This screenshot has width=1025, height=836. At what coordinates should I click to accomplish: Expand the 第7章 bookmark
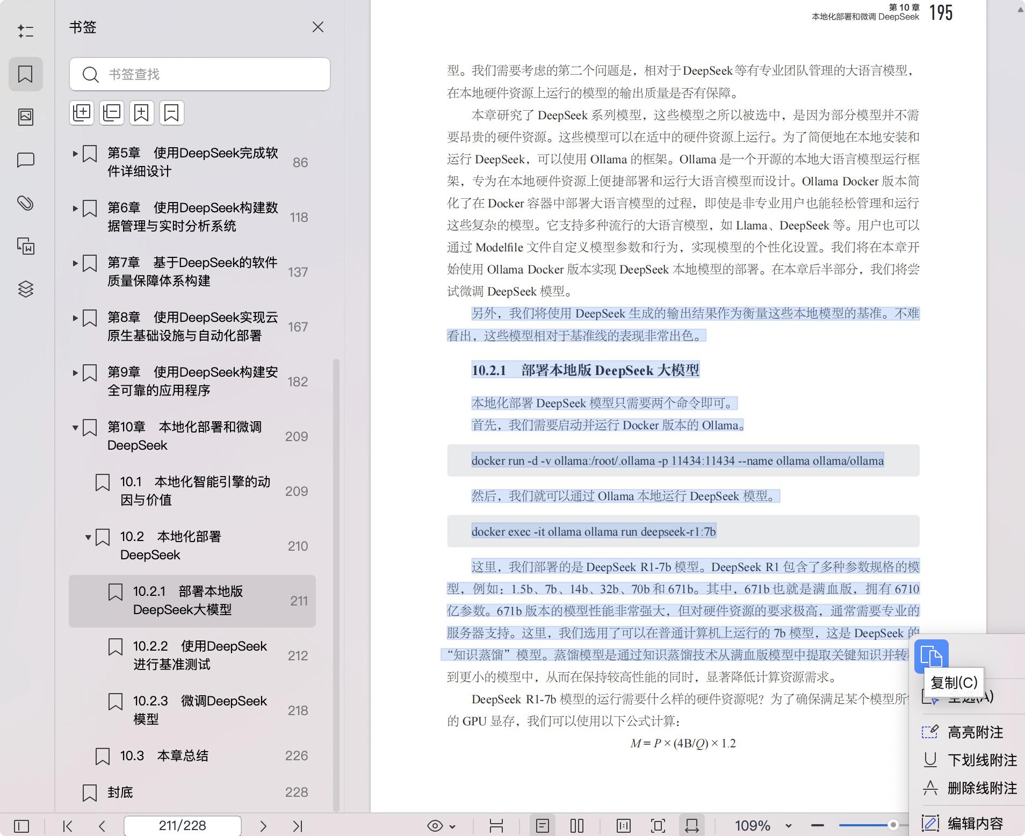point(75,263)
